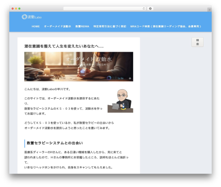Click the line starting いきなりヘッドホンをかけられ
This screenshot has width=221, height=187.
[x=69, y=168]
